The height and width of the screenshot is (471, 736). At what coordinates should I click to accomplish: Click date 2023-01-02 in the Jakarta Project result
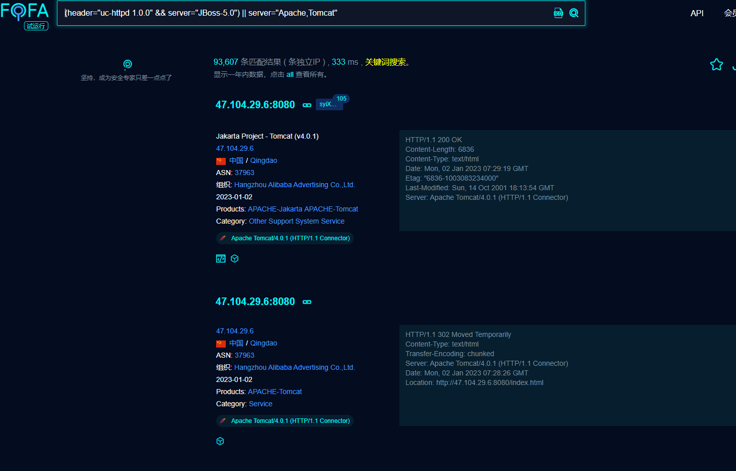[234, 197]
